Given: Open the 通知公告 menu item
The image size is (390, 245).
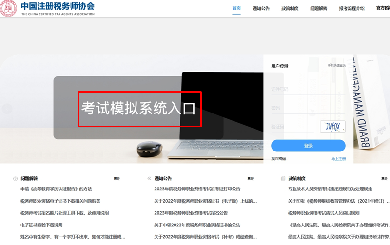Looking at the screenshot, I should 261,8.
